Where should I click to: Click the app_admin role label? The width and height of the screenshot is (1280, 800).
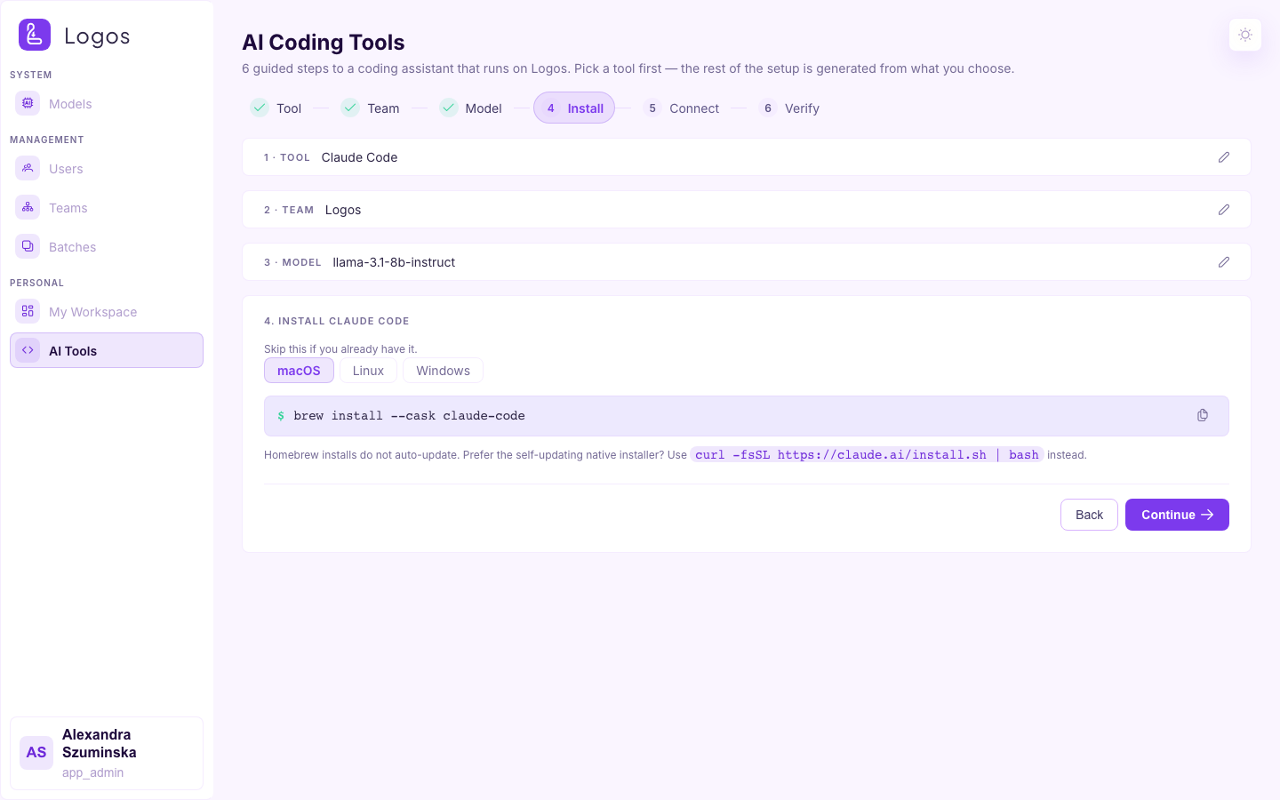[x=92, y=772]
